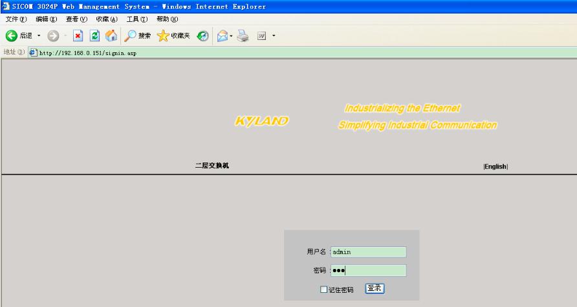
Task: Click the 二层交换机 heading text
Action: [212, 166]
